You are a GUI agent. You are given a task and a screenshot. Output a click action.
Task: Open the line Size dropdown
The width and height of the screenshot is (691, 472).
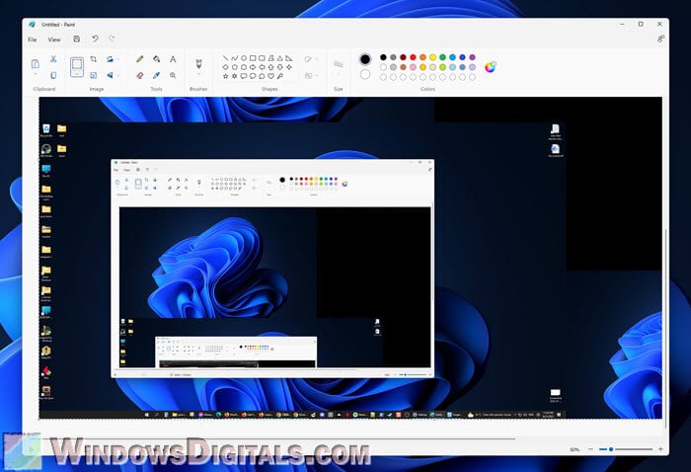338,74
